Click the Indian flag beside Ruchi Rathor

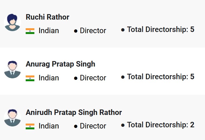(30, 31)
